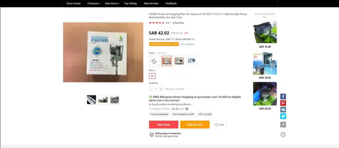Expand the Sale Items dropdown
The image size is (339, 148).
[112, 3]
